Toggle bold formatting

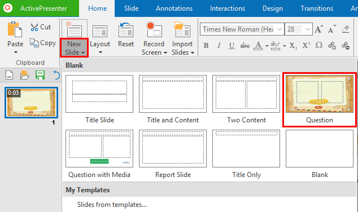click(206, 46)
